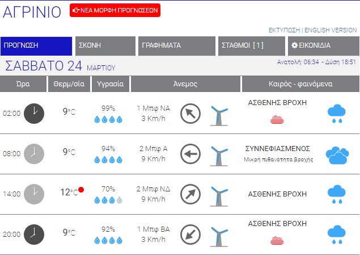Open the ΓΡΑΦΗΜΑΤΑ tab
The image size is (360, 255).
coord(176,46)
